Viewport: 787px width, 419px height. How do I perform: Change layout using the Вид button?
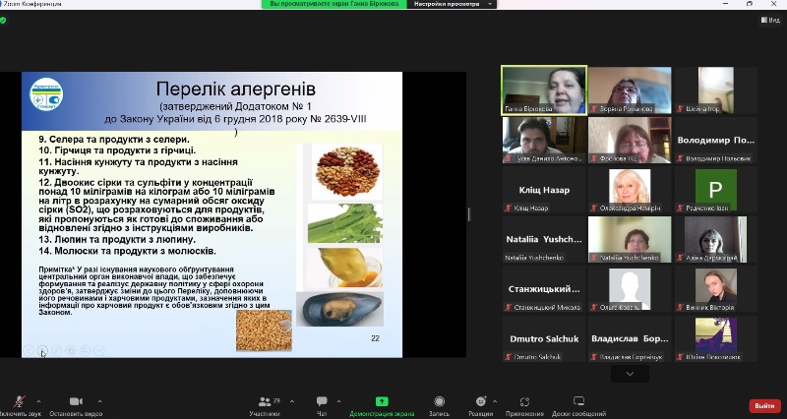click(770, 20)
